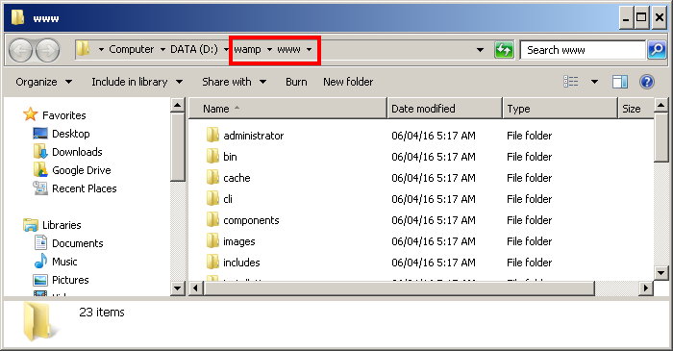Click the Search www input field

coord(583,50)
